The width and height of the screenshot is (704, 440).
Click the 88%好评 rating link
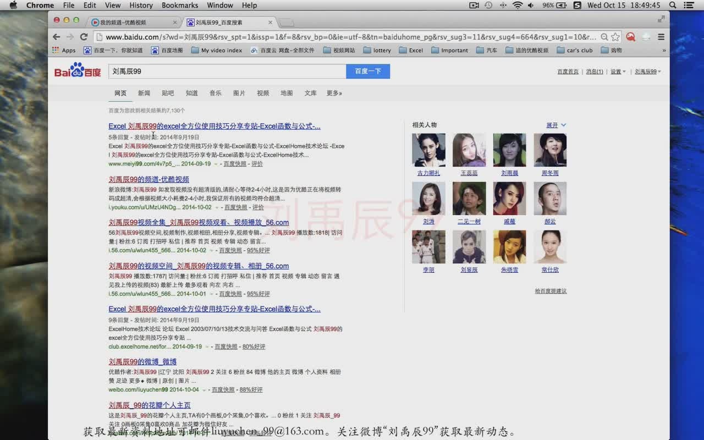(251, 389)
